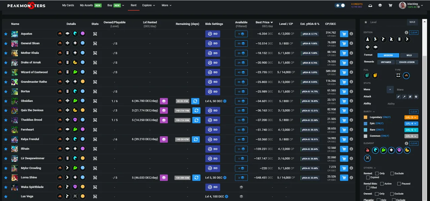Filter rewards by Untamed

tap(386, 62)
